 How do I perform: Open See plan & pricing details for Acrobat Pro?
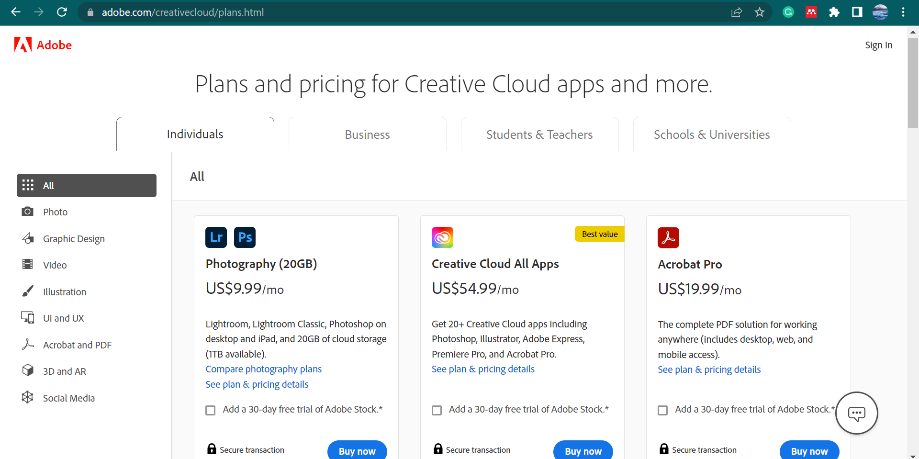[x=709, y=369]
